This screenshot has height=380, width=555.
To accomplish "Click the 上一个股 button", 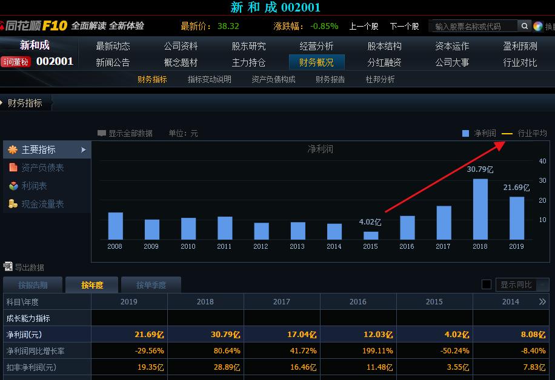I will (x=364, y=26).
